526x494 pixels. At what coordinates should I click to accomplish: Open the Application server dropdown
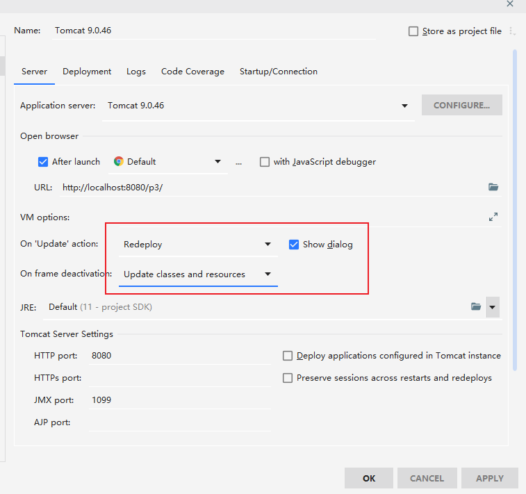point(404,106)
